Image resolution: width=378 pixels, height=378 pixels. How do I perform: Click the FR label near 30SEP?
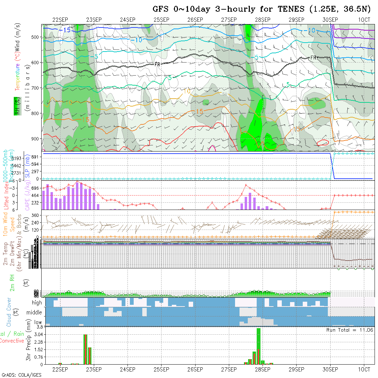coord(313,58)
